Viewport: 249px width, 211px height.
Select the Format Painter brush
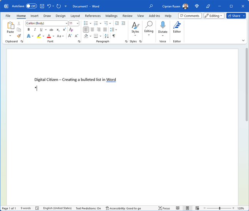[x=19, y=36]
